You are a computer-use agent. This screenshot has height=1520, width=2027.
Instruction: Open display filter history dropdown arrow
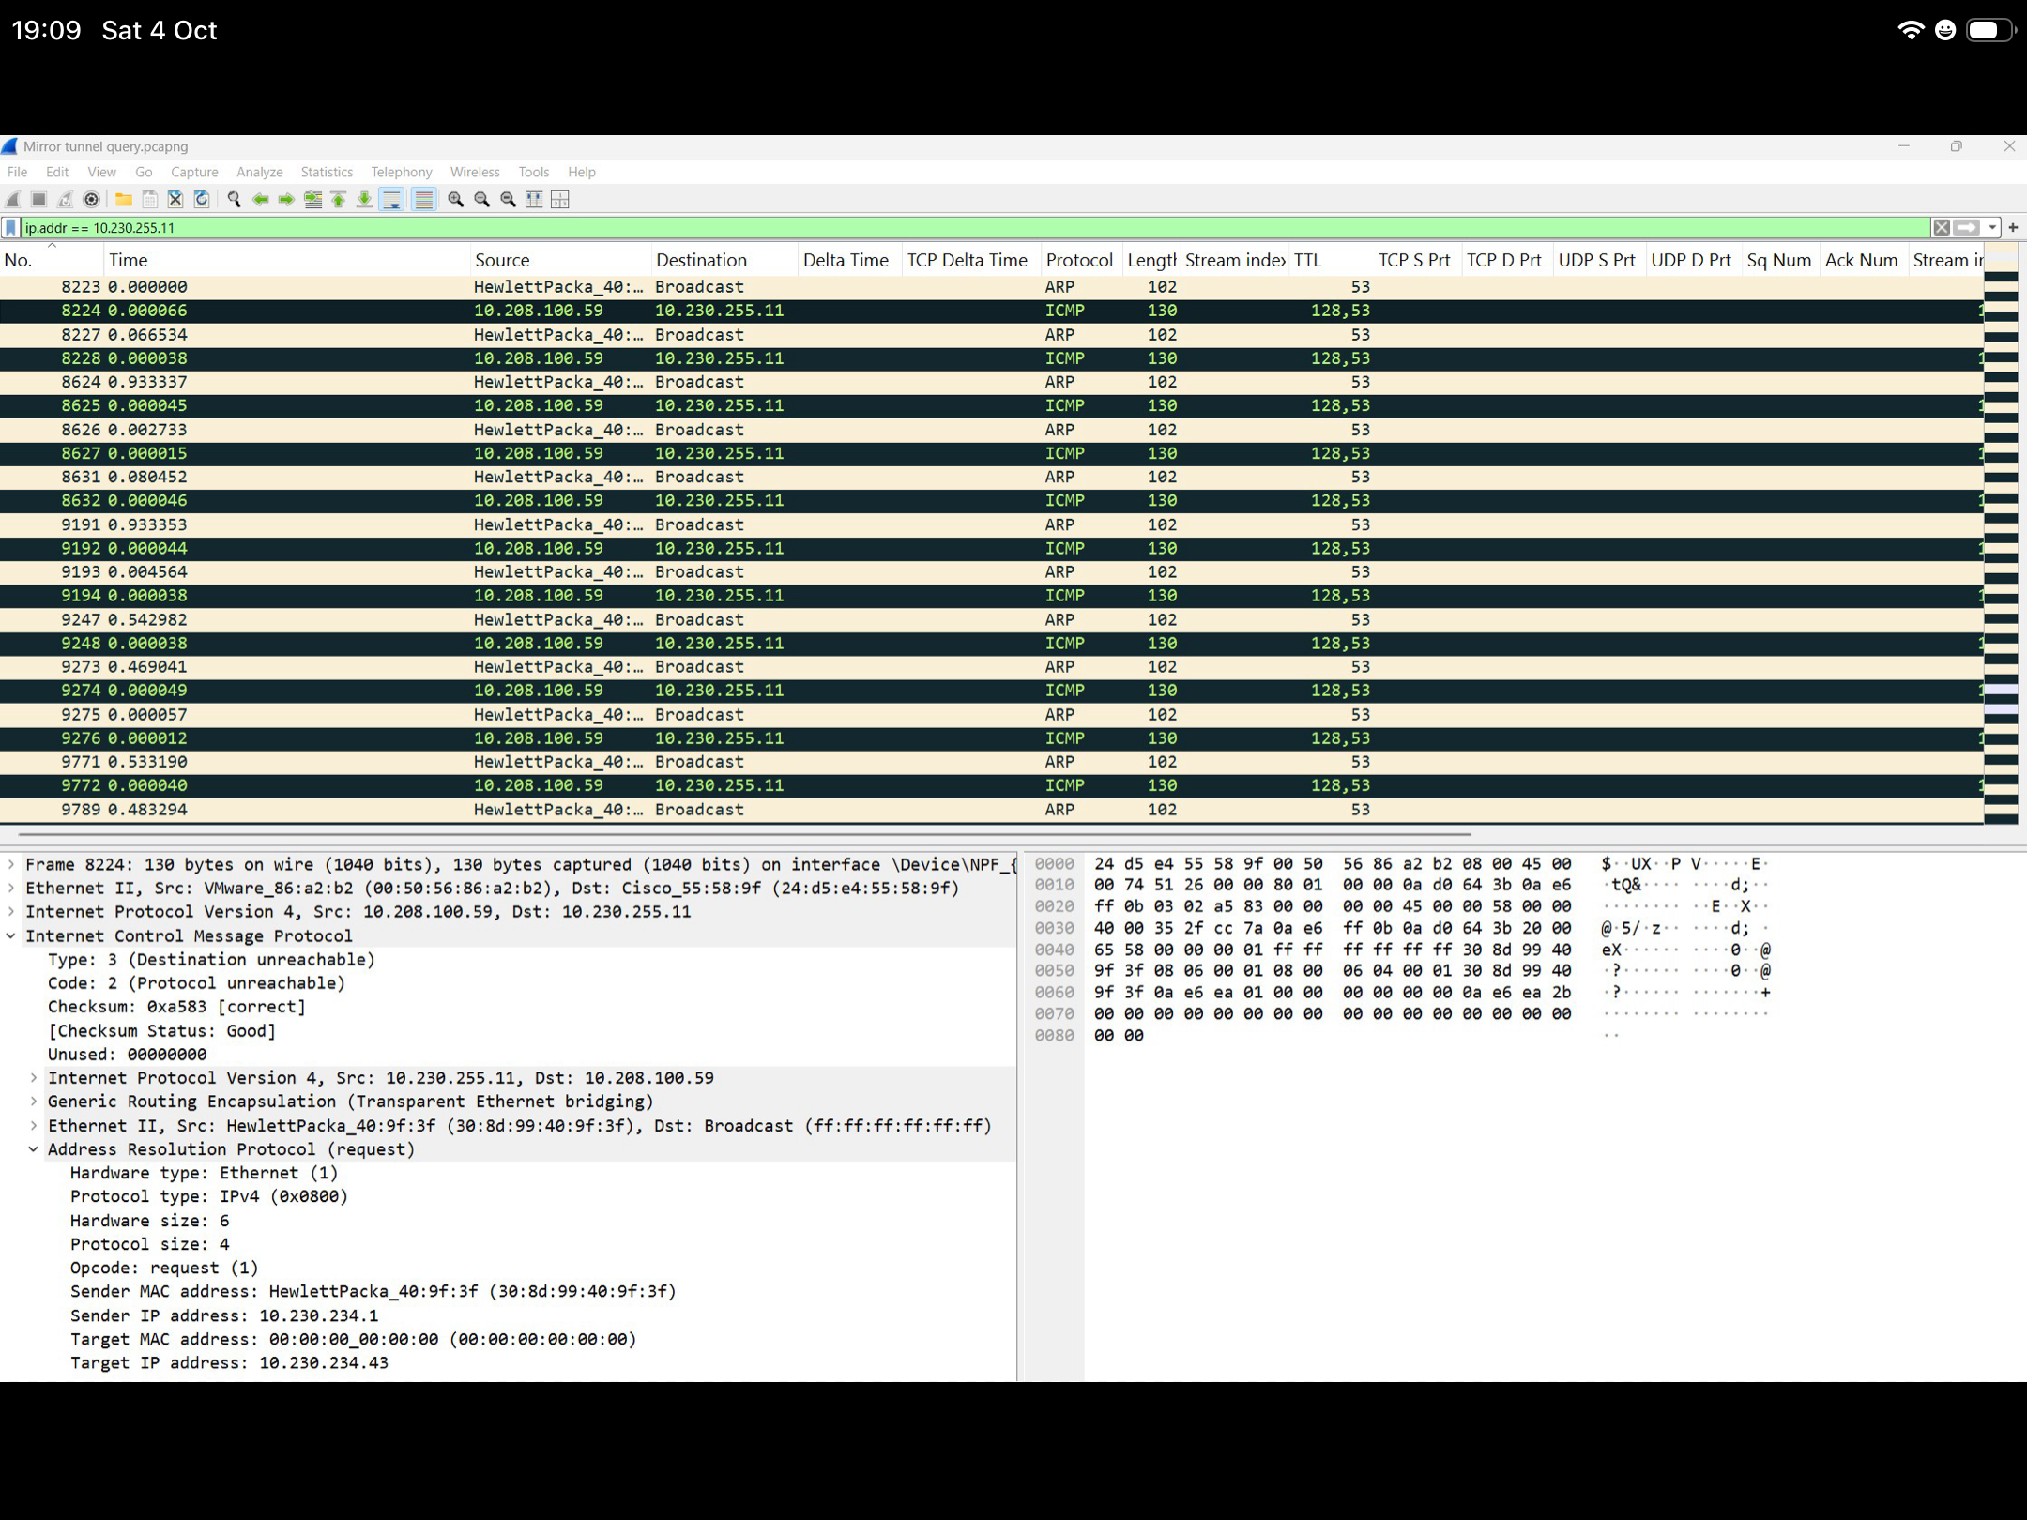(x=1992, y=227)
